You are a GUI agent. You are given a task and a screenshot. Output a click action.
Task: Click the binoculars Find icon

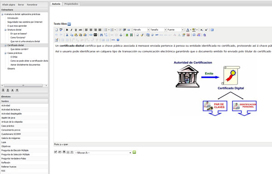tap(102, 35)
